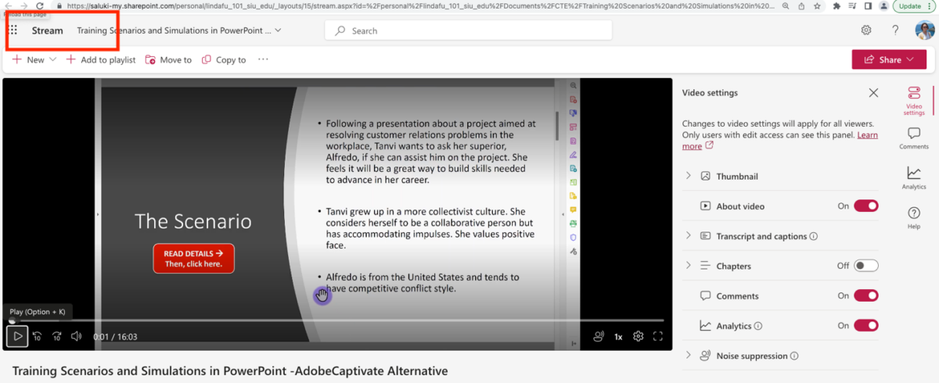Skip forward 10 seconds in the video

(57, 336)
